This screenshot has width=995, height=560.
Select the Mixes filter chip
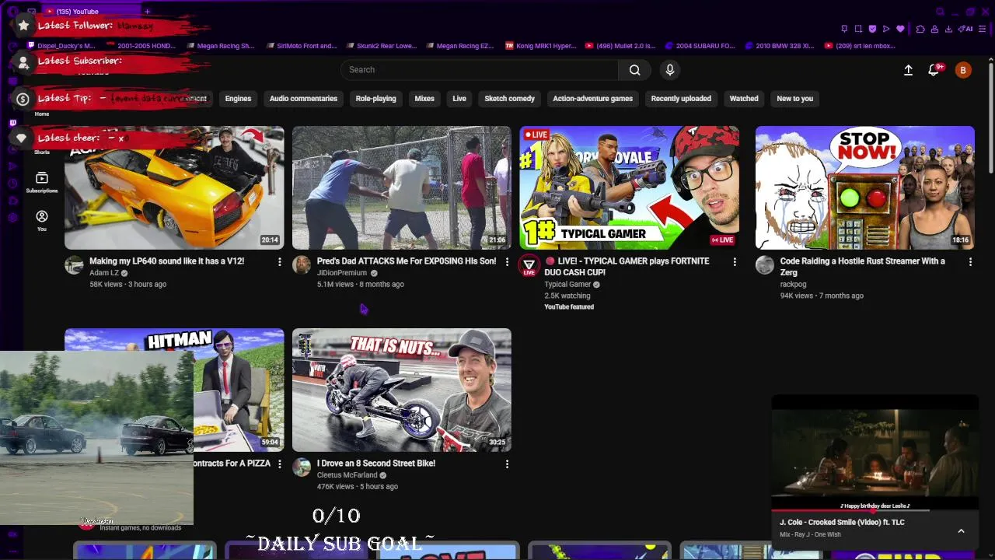pyautogui.click(x=424, y=99)
